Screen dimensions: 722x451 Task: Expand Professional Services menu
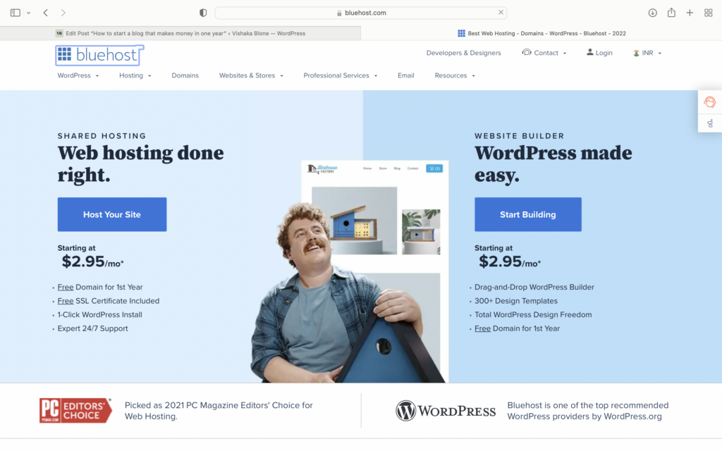point(341,75)
